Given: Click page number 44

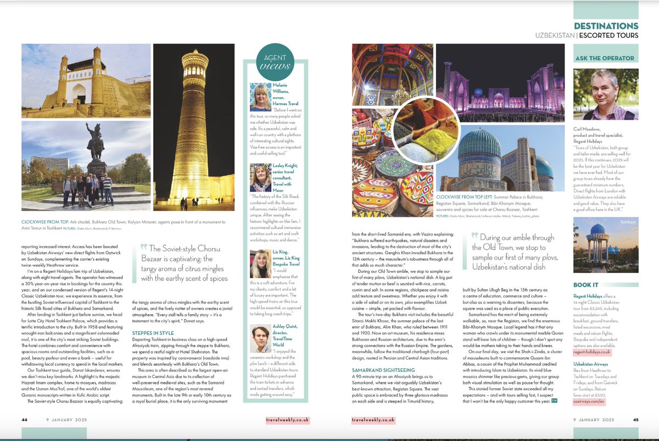Looking at the screenshot, I should [25, 420].
